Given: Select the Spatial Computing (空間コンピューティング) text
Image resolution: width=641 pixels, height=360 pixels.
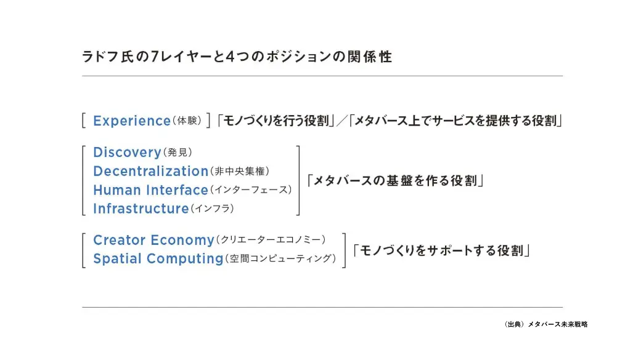Looking at the screenshot, I should pyautogui.click(x=214, y=258).
